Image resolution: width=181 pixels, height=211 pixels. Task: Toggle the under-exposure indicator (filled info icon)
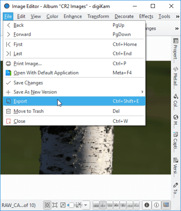click(147, 205)
